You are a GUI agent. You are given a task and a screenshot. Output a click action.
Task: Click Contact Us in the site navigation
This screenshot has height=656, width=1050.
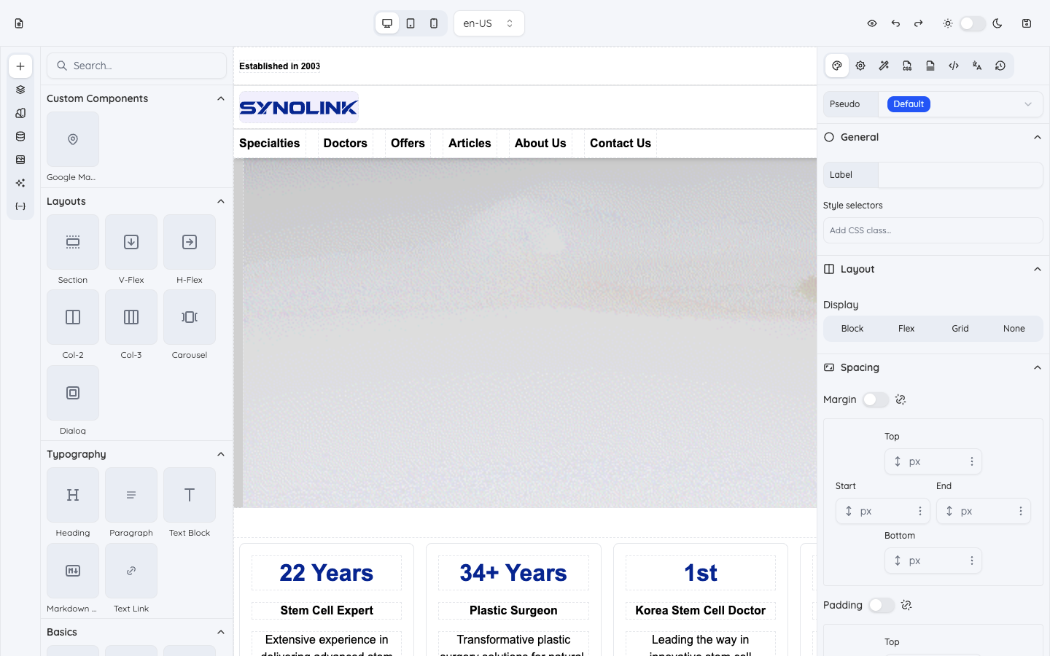[x=621, y=143]
